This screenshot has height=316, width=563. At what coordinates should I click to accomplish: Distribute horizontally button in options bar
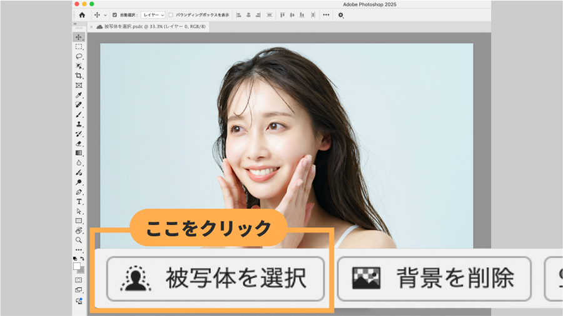point(313,15)
